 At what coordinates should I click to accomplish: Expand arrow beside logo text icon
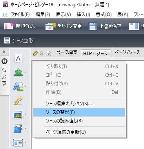coord(25,86)
